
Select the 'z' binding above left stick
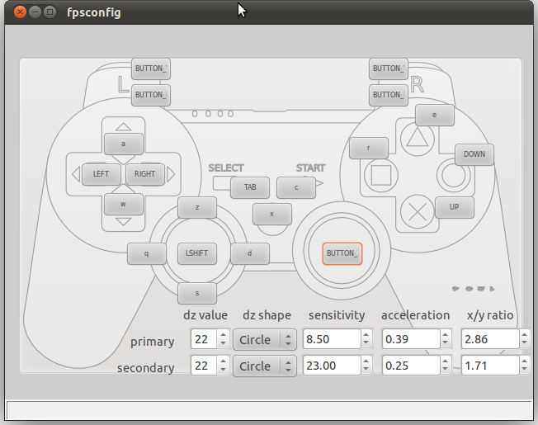(197, 207)
